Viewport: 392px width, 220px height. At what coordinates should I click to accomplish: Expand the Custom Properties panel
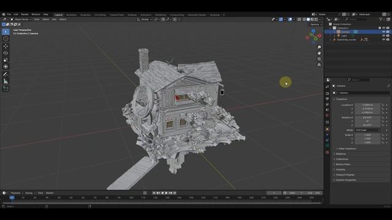click(345, 180)
